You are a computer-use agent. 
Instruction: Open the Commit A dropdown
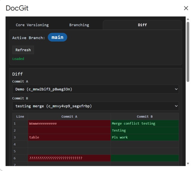coord(96,89)
